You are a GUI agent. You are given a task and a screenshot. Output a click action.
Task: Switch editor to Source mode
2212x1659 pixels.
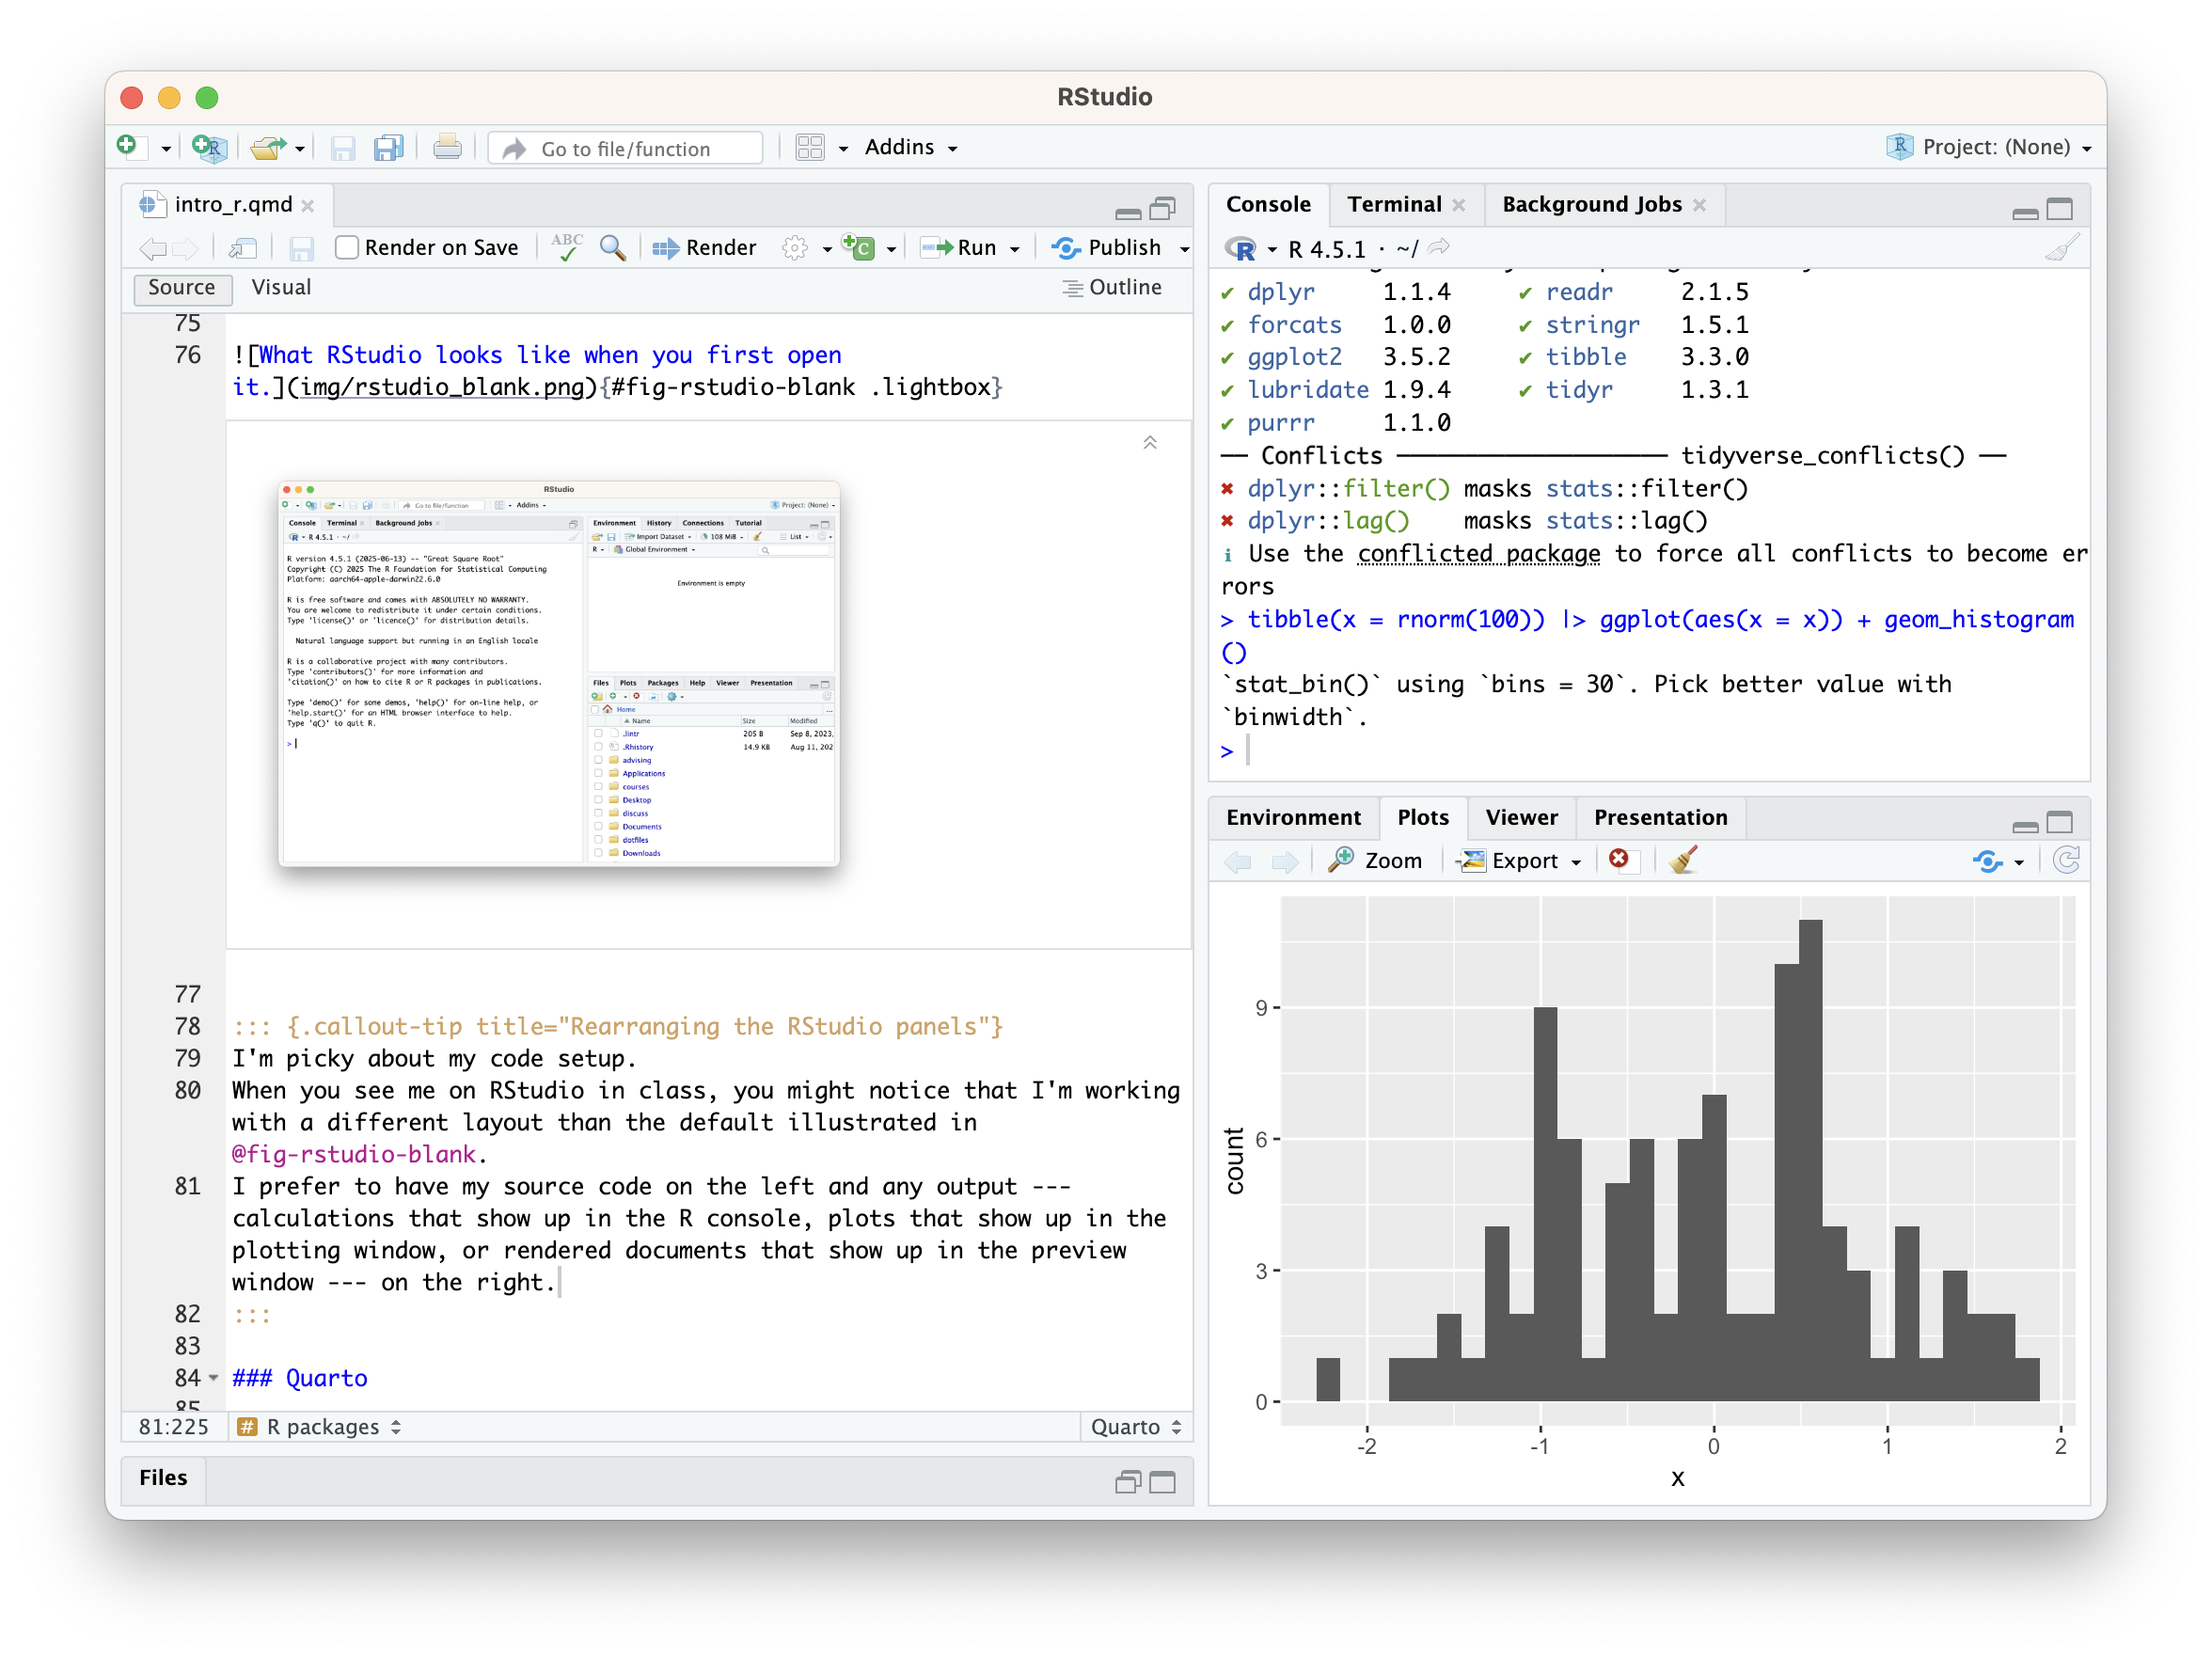click(182, 288)
